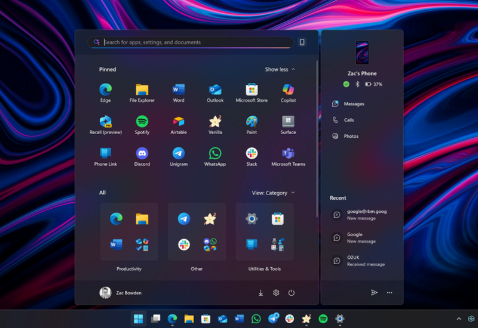478x328 pixels.
Task: Click the downloads arrow icon in Start footer
Action: coord(261,293)
